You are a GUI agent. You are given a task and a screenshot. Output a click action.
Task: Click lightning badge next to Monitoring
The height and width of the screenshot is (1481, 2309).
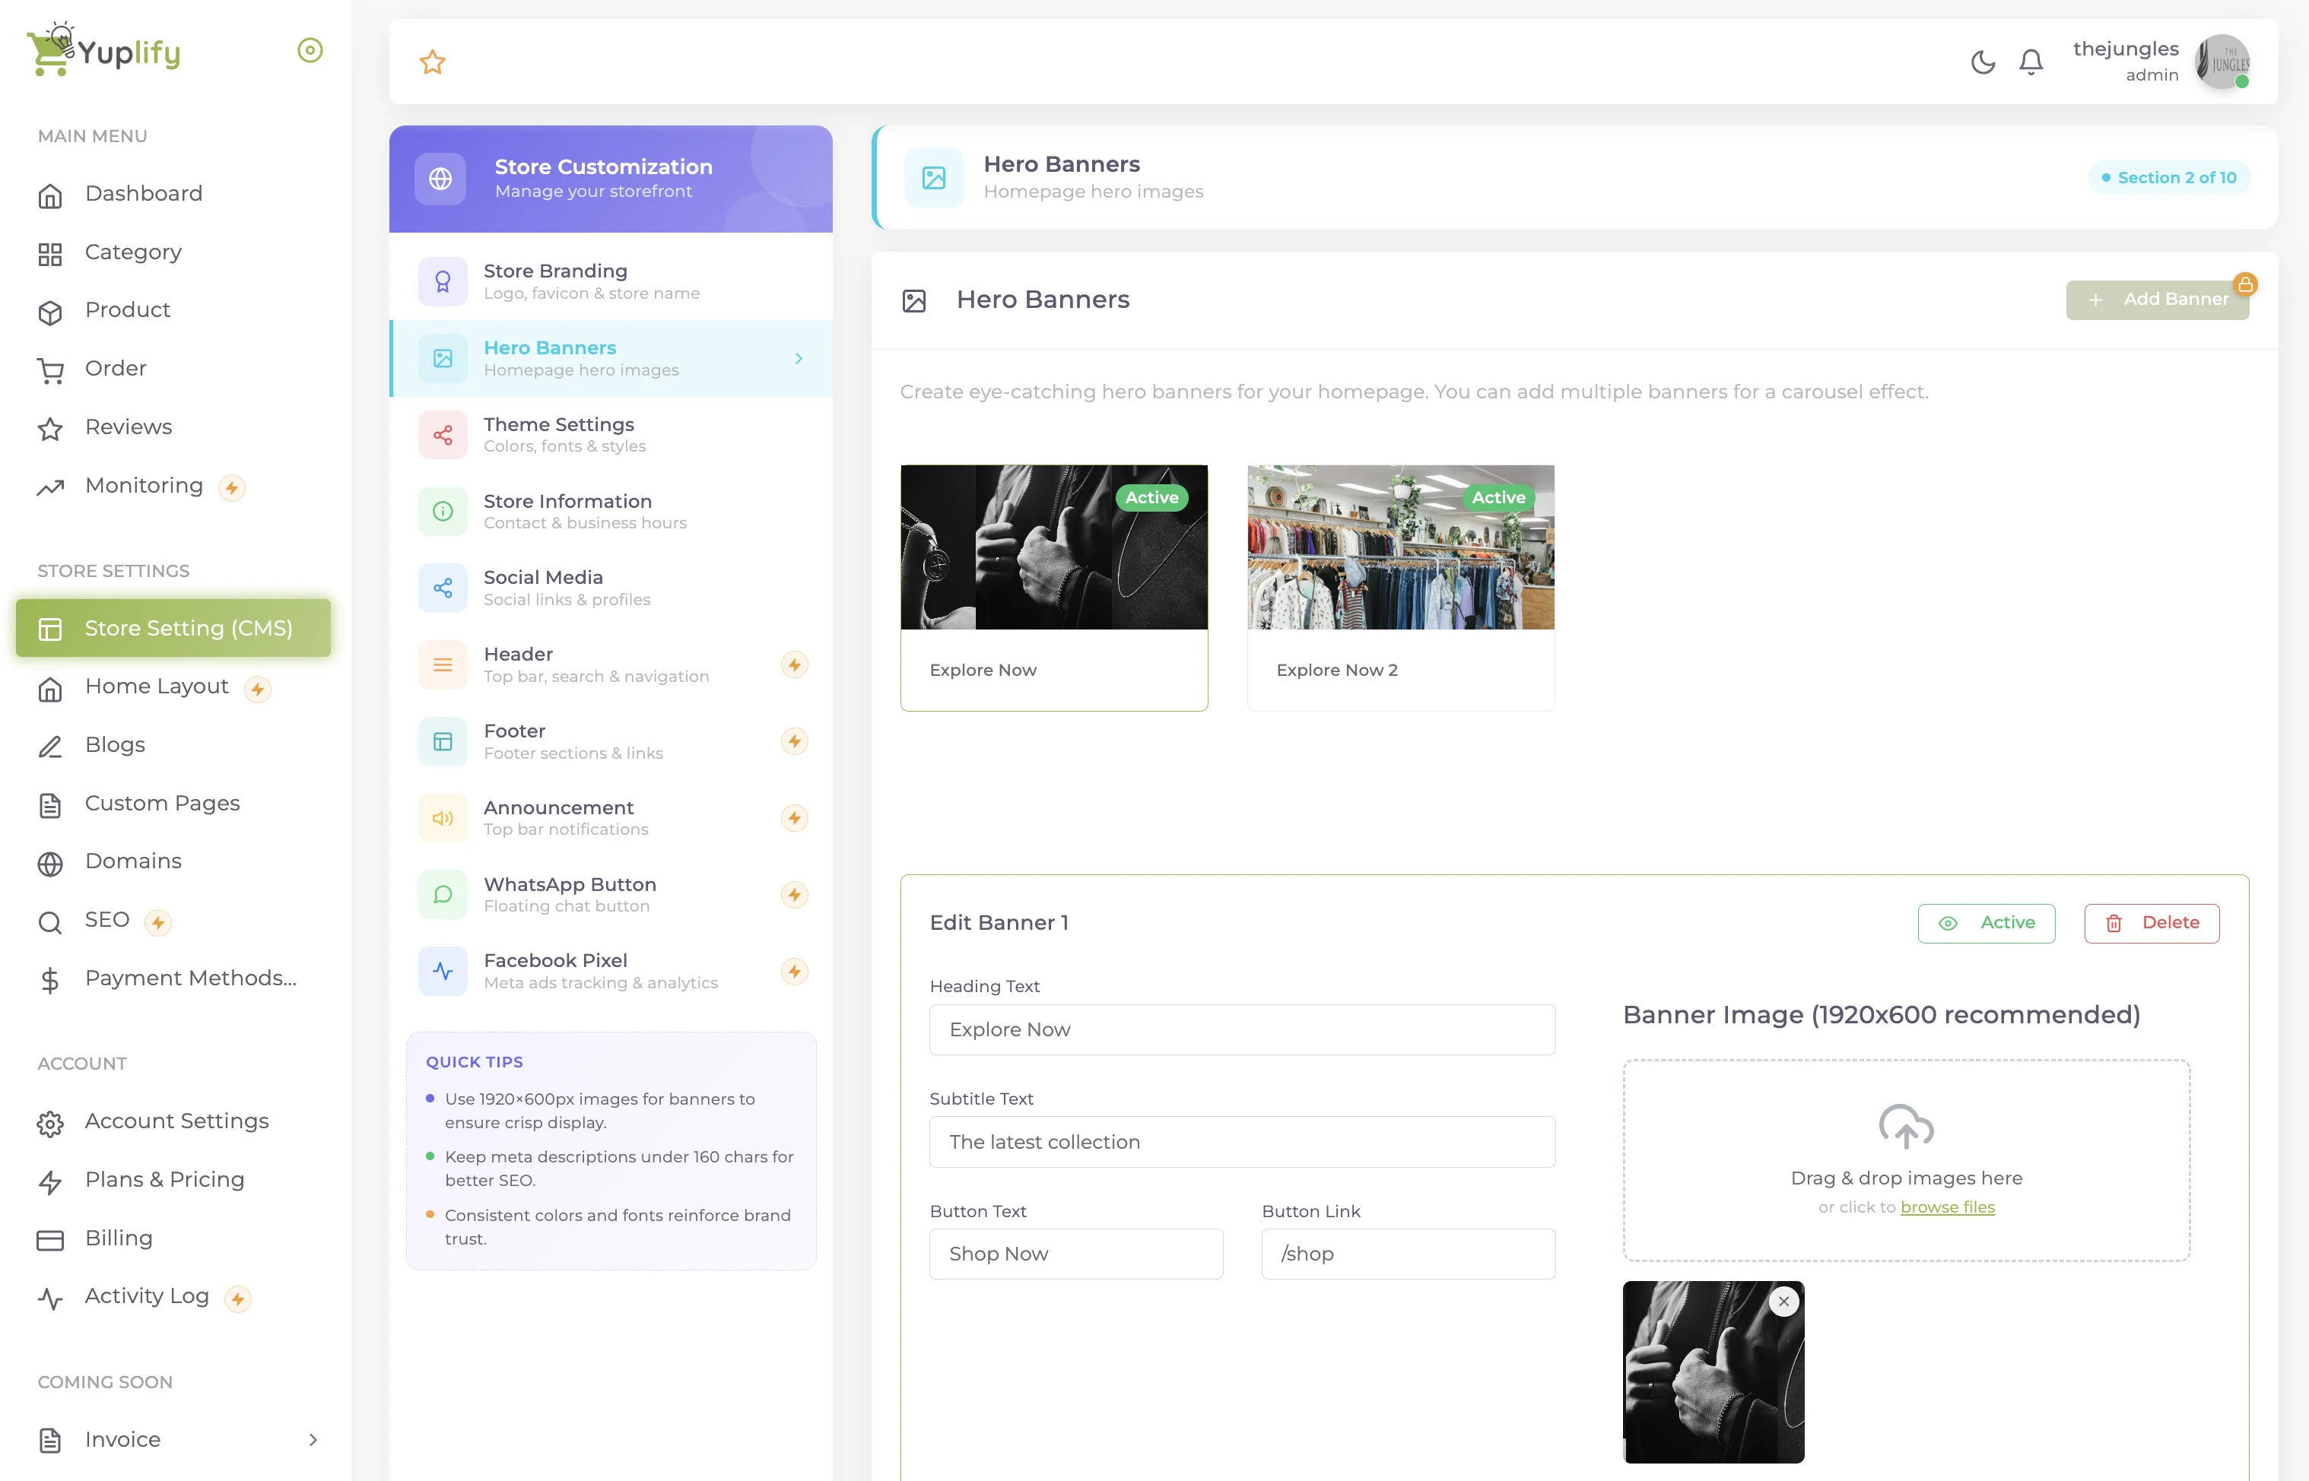[231, 487]
